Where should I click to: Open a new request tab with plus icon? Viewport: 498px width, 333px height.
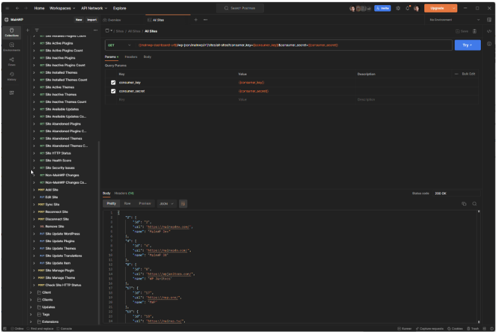point(196,20)
